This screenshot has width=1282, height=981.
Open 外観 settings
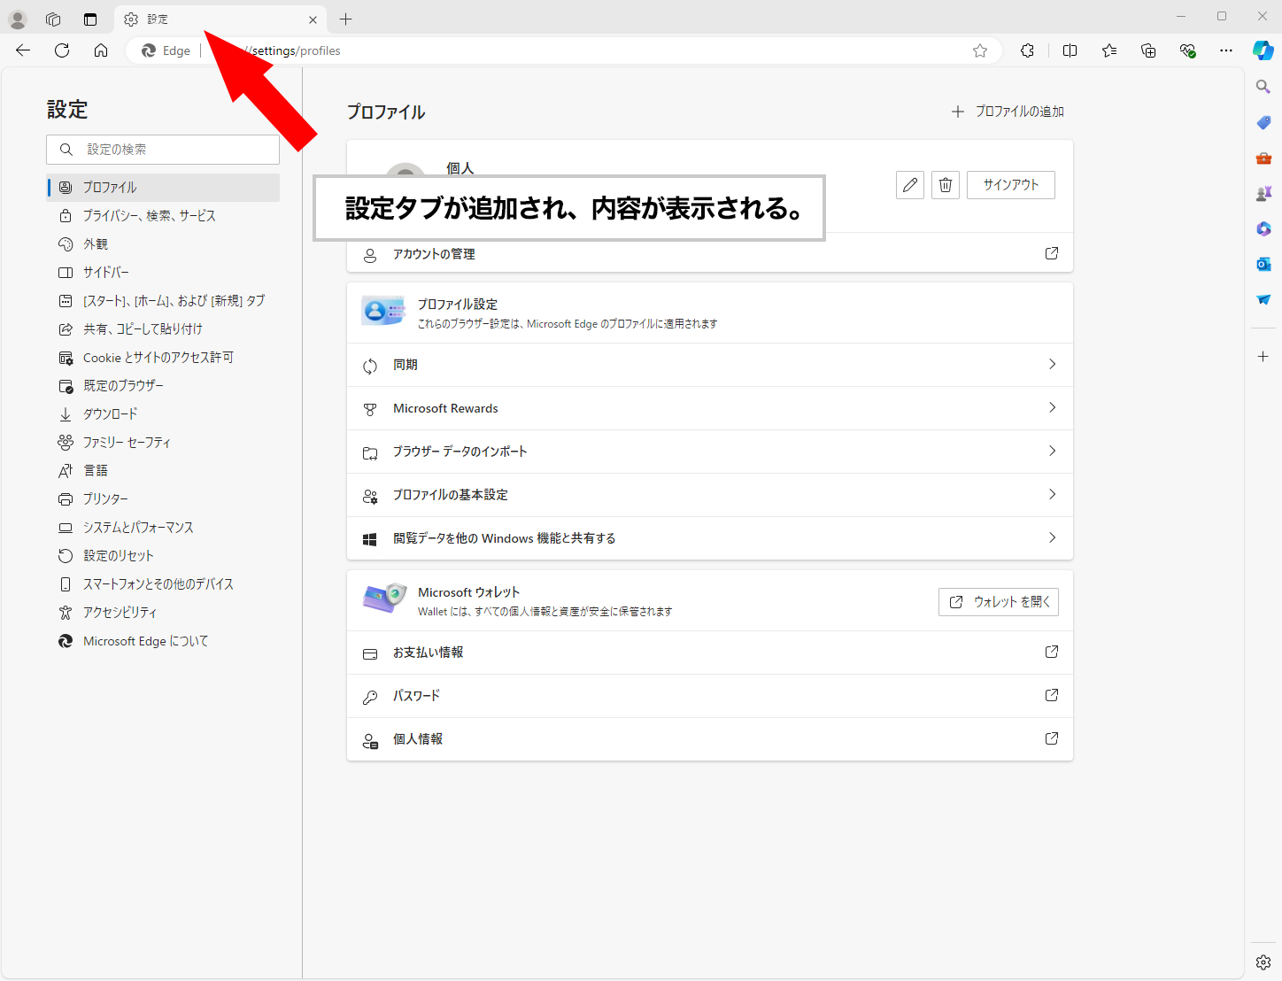click(x=163, y=244)
